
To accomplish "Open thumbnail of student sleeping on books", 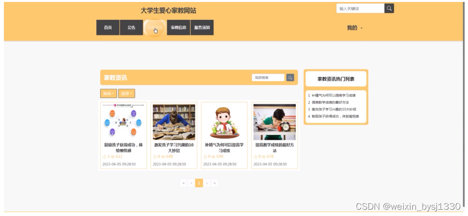I will click(x=174, y=122).
